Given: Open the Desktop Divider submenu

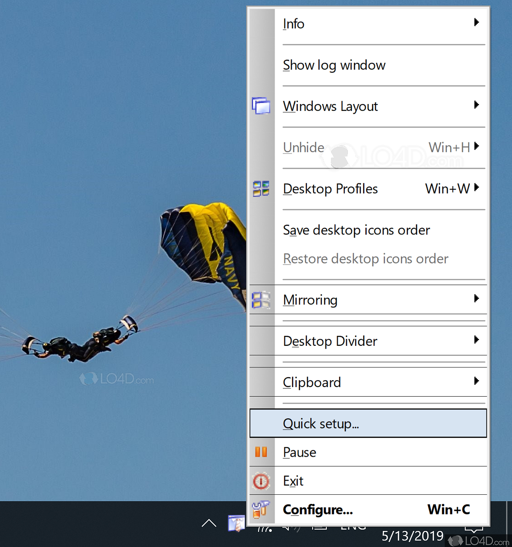Looking at the screenshot, I should click(x=330, y=341).
